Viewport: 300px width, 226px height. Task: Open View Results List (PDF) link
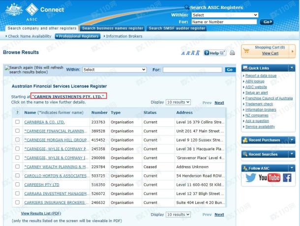(41, 213)
